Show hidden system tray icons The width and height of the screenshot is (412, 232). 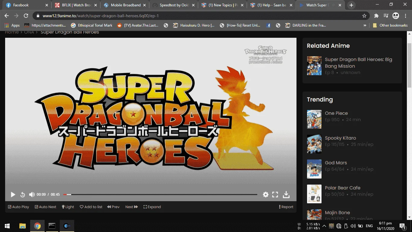(324, 226)
